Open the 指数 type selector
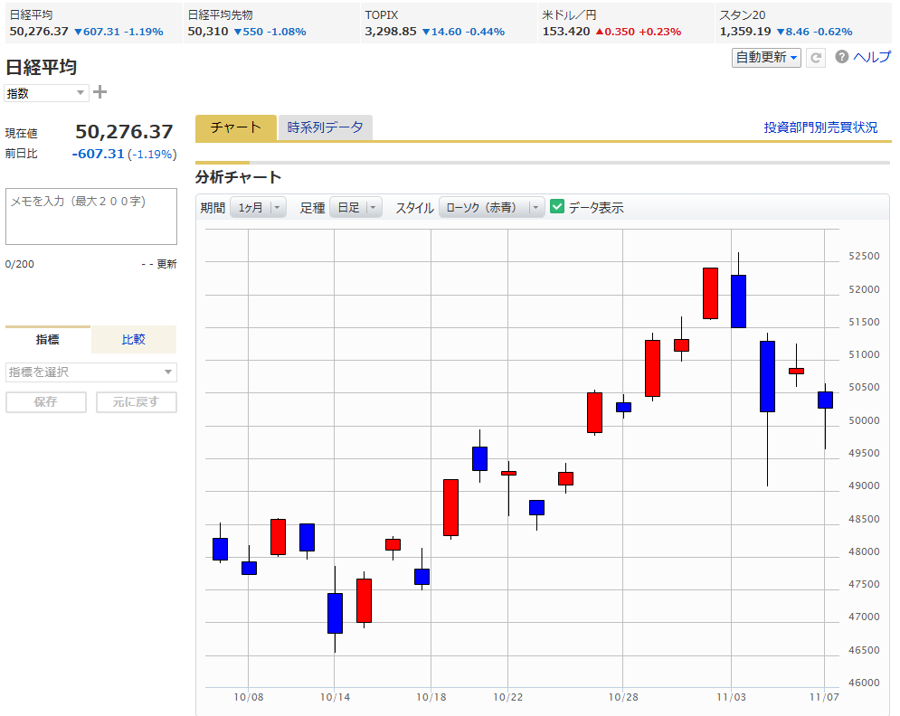Screen dimensions: 900x716 46,93
